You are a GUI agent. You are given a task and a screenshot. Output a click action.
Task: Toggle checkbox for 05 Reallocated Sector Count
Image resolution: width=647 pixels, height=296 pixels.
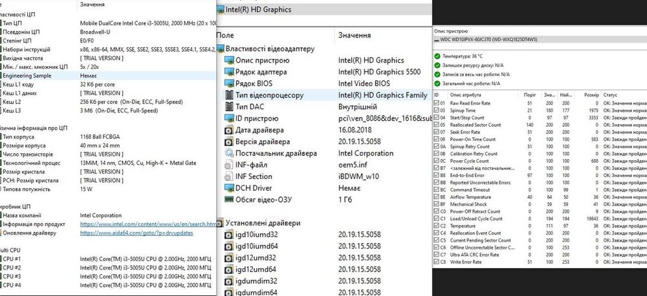(x=437, y=125)
